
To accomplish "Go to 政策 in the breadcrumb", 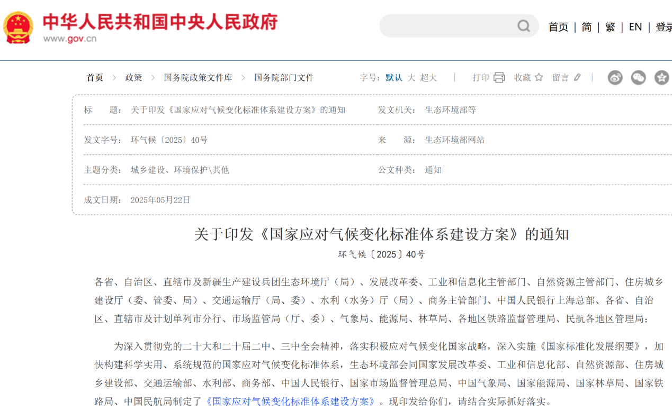I will [x=133, y=78].
